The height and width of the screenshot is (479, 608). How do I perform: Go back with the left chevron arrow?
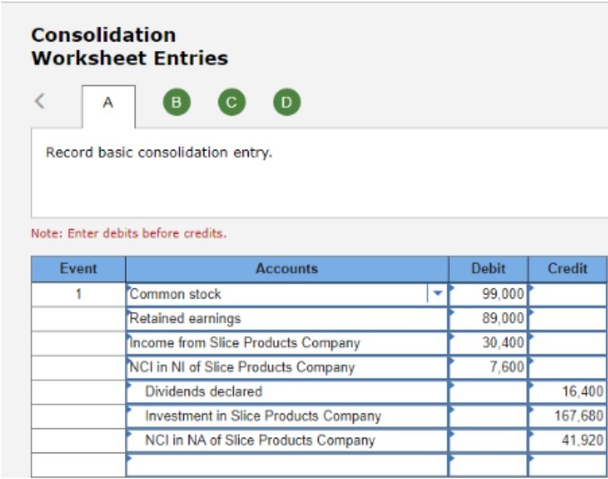pyautogui.click(x=40, y=101)
